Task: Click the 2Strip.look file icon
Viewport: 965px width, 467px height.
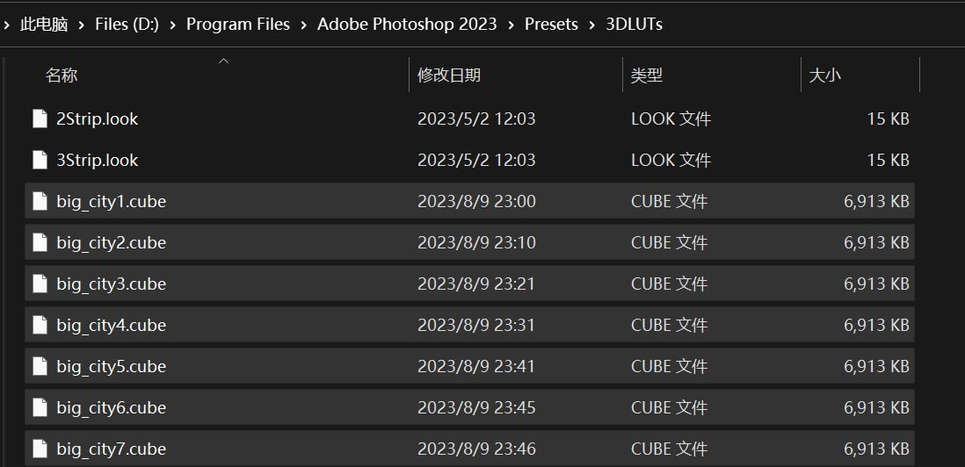Action: coord(40,119)
